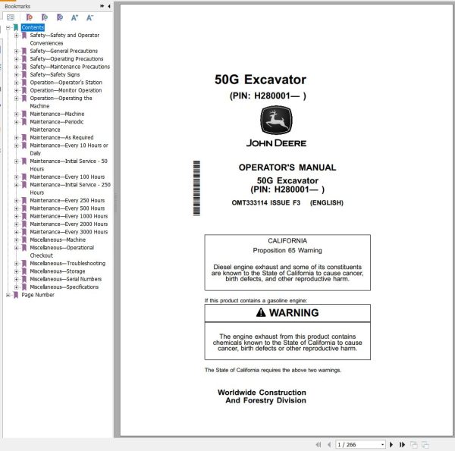Expand Miscellaneous—Serial Numbers node
Viewport: 455px width, 451px height.
[x=17, y=279]
